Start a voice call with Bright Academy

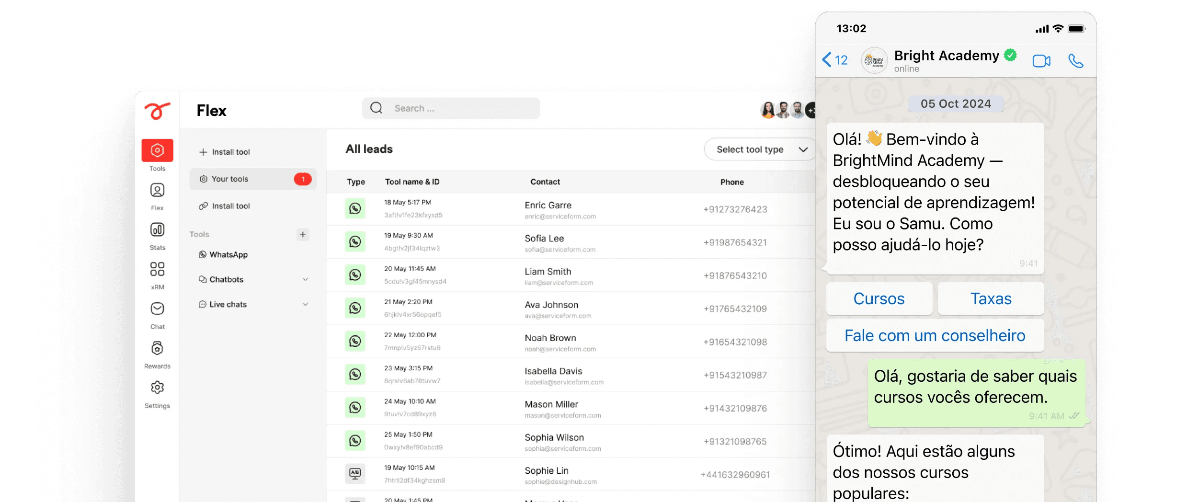tap(1075, 61)
